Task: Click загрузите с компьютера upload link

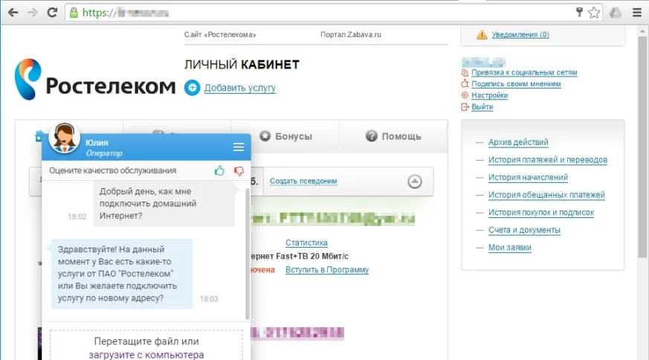Action: pos(146,355)
